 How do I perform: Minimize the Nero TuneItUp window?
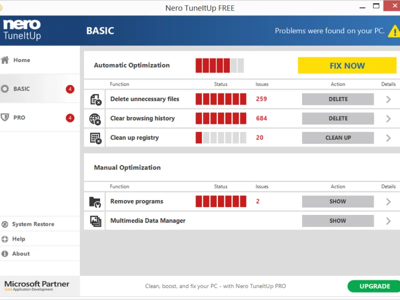(x=362, y=7)
